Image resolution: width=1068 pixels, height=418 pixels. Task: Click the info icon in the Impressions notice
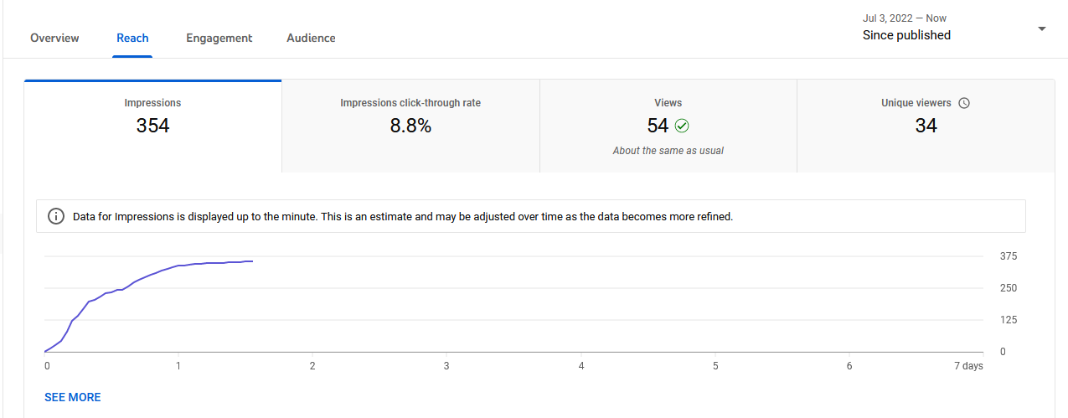click(x=56, y=216)
